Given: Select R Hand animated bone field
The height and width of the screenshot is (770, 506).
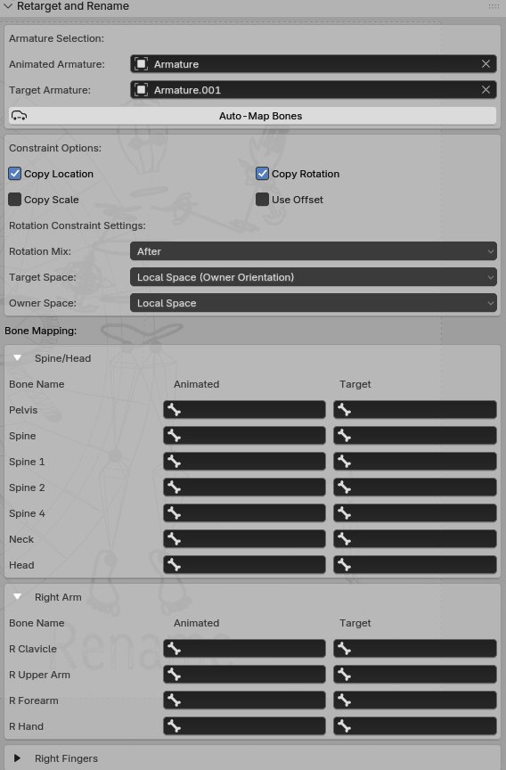Looking at the screenshot, I should pos(244,725).
